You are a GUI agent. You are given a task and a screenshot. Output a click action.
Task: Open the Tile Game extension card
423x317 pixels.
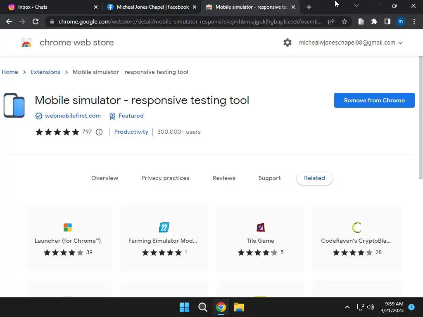260,238
